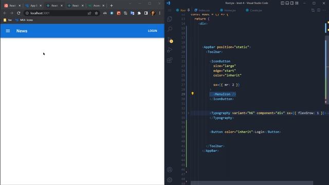Click the Button color="inherit" code line
The width and height of the screenshot is (329, 185).
click(x=245, y=132)
